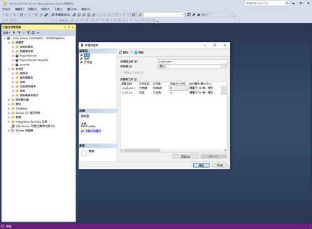Open the View menu
Viewport: 312px width, 229px height.
(x=33, y=9)
